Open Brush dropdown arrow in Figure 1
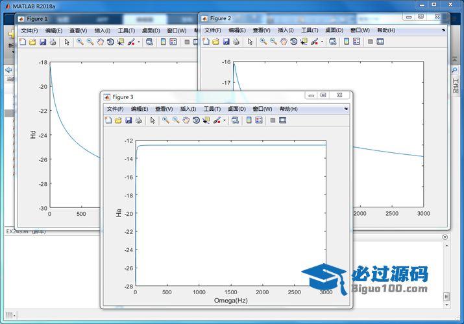Viewport: 464px width, 324px height. (x=138, y=42)
